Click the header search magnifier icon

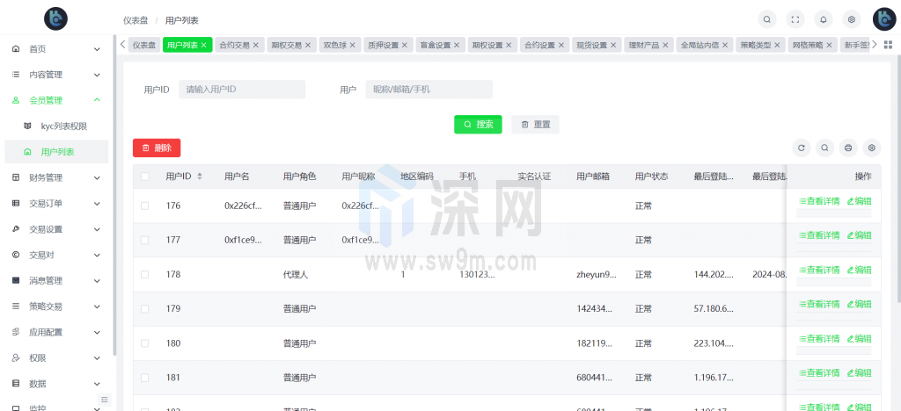(x=767, y=18)
